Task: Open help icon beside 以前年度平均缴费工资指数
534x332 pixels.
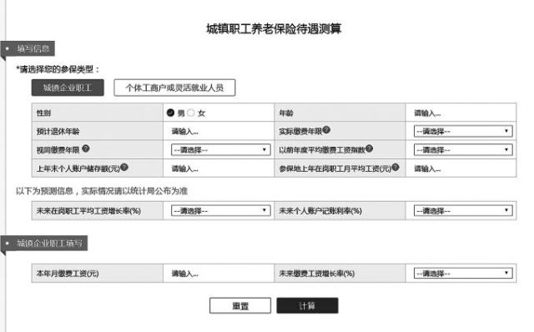Action: click(369, 148)
